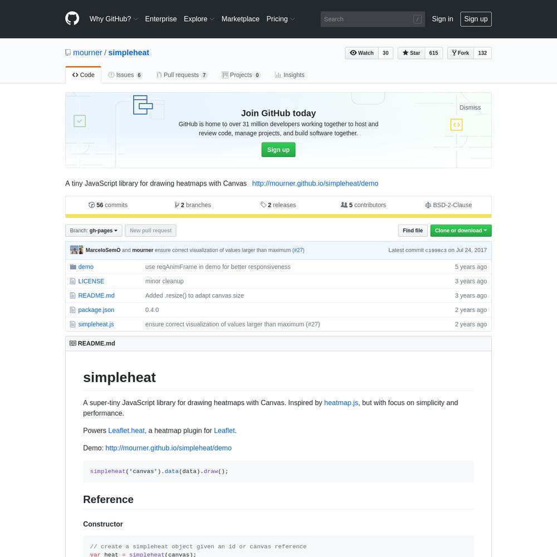Switch to the Pull requests tab
Screen dimensions: 557x557
point(182,75)
